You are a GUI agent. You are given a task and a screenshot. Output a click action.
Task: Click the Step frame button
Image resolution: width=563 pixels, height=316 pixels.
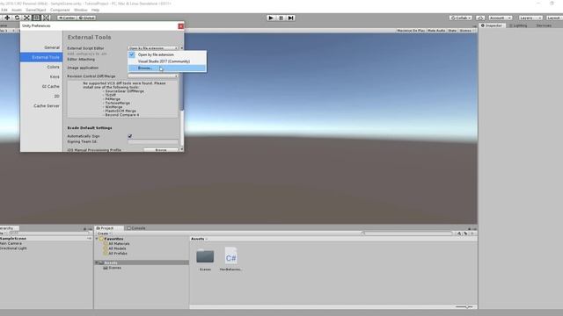coord(291,18)
